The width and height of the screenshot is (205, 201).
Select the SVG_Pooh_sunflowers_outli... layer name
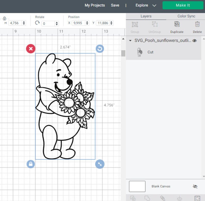[163, 41]
